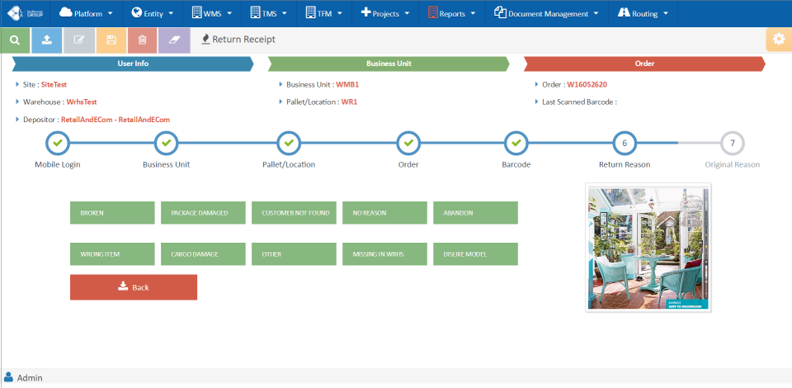The image size is (792, 388).
Task: Click the purple eraser clear icon
Action: pos(174,40)
